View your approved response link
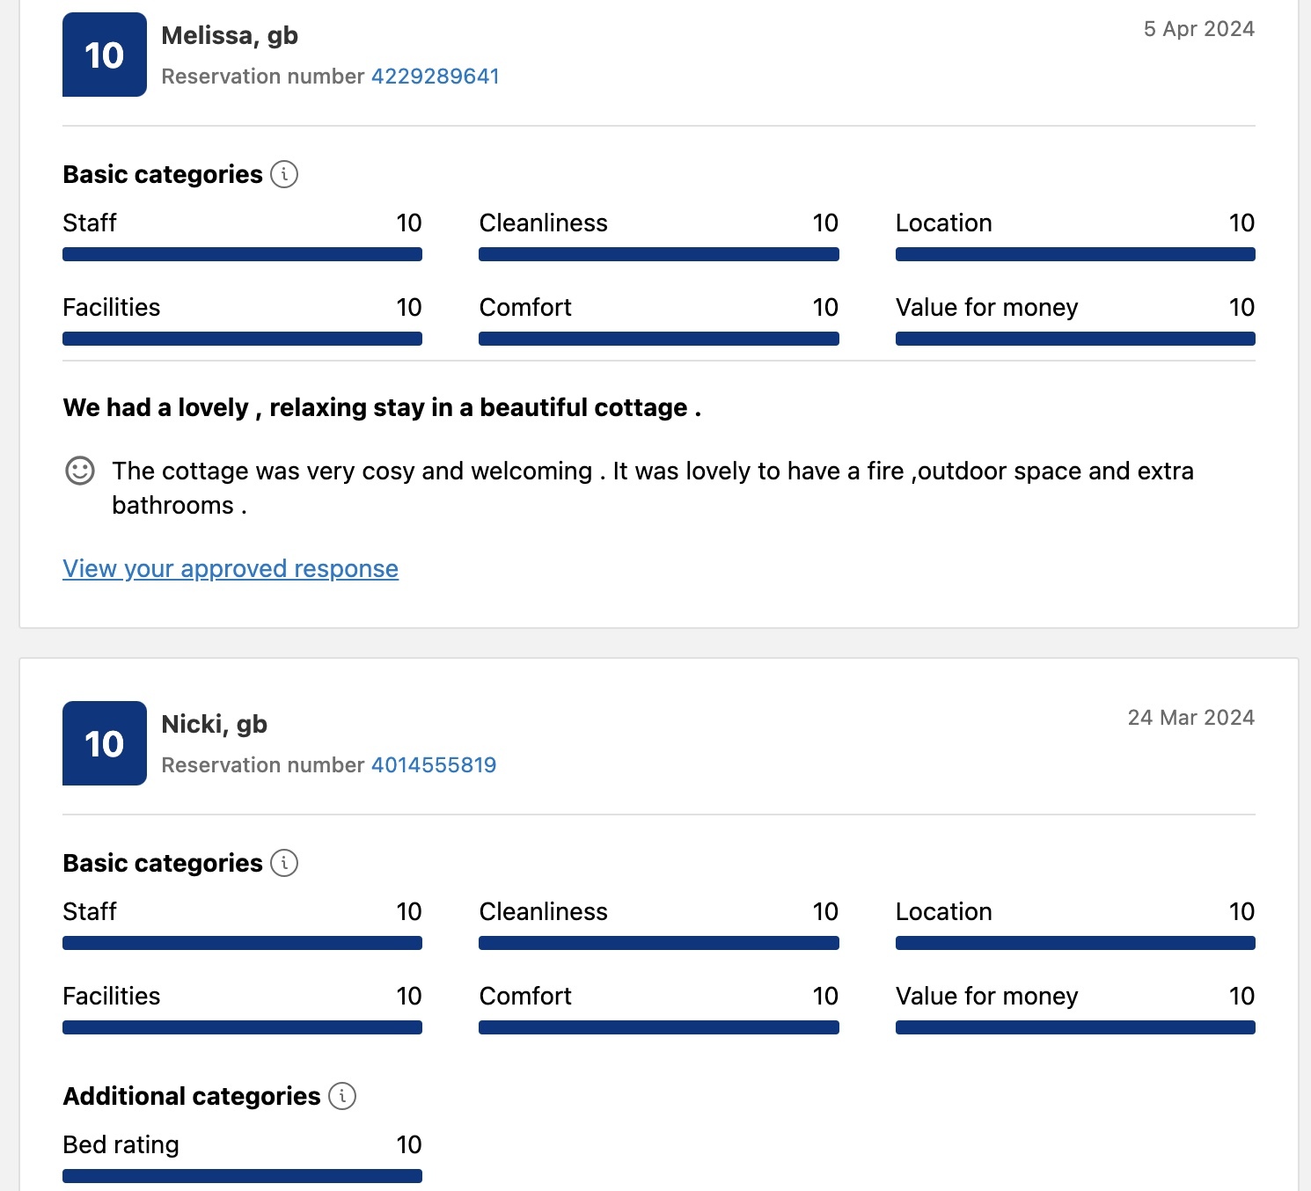The image size is (1311, 1191). pos(231,569)
